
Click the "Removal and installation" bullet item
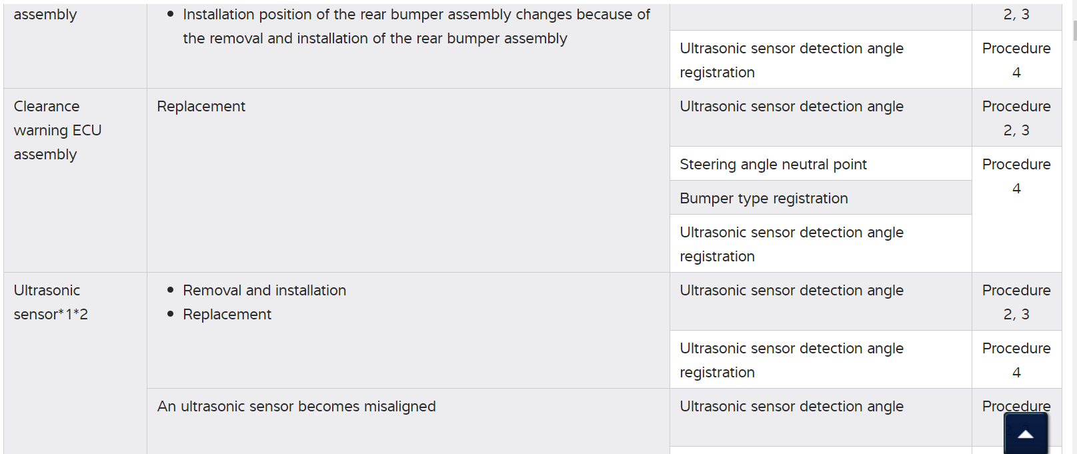pos(264,291)
